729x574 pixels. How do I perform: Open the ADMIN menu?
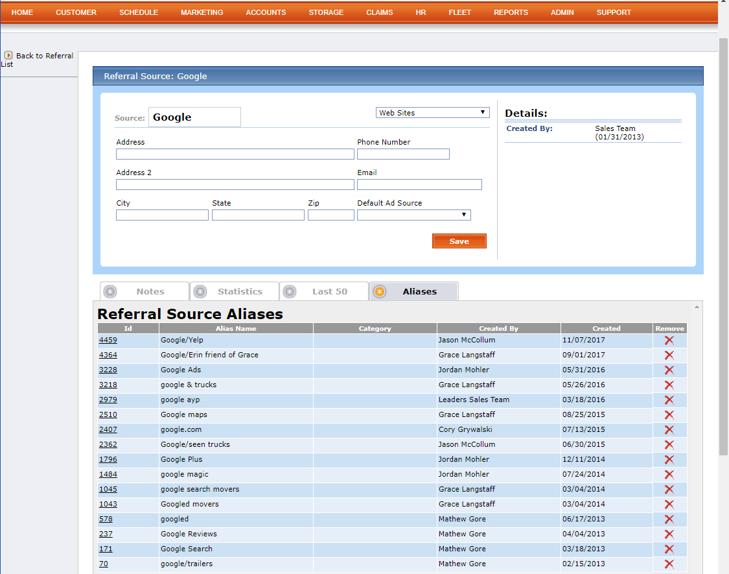pos(562,12)
